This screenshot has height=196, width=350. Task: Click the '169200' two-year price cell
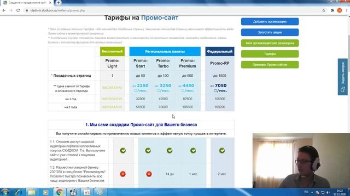[220, 107]
